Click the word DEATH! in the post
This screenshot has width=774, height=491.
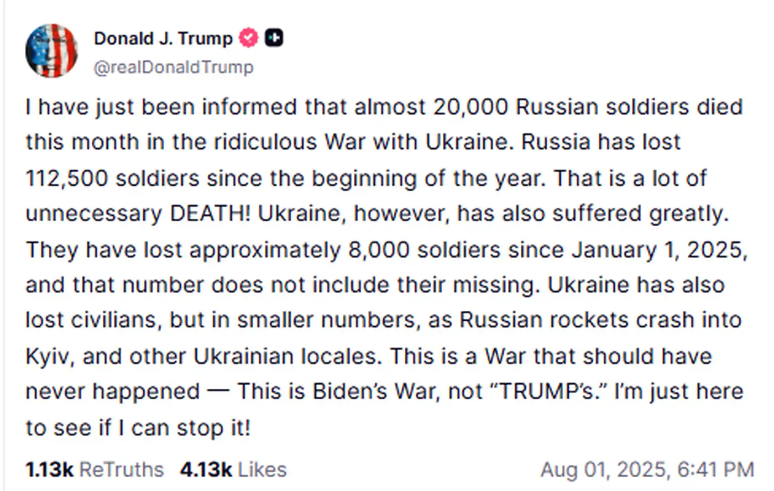[x=210, y=213]
